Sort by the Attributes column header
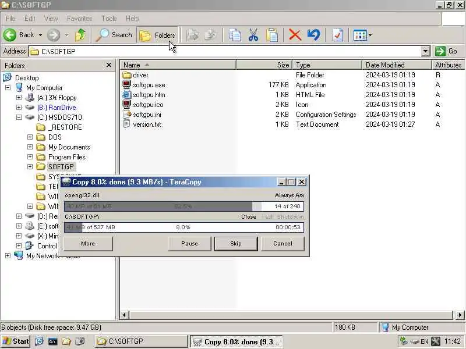This screenshot has width=466, height=349. click(448, 65)
